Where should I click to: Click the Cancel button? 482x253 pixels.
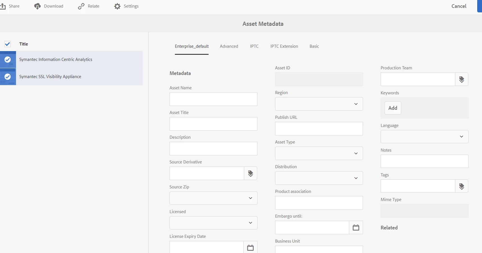click(459, 6)
